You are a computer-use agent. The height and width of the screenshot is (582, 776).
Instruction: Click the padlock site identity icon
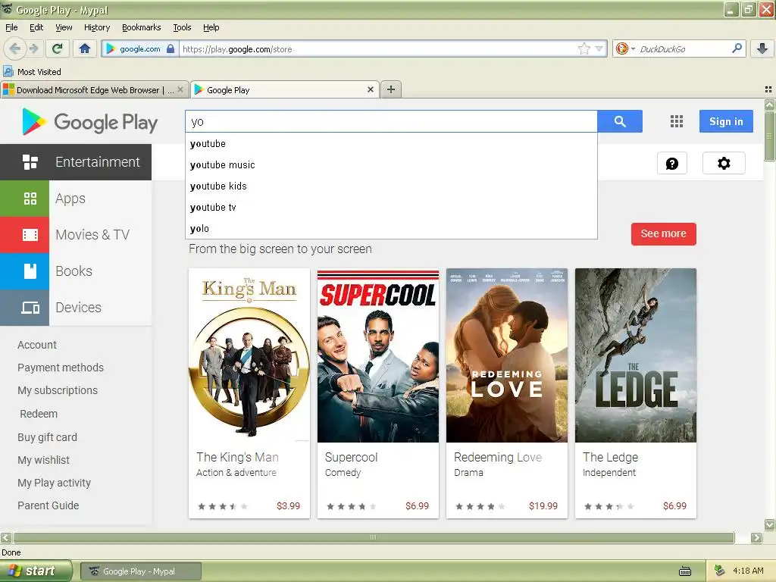pyautogui.click(x=171, y=48)
